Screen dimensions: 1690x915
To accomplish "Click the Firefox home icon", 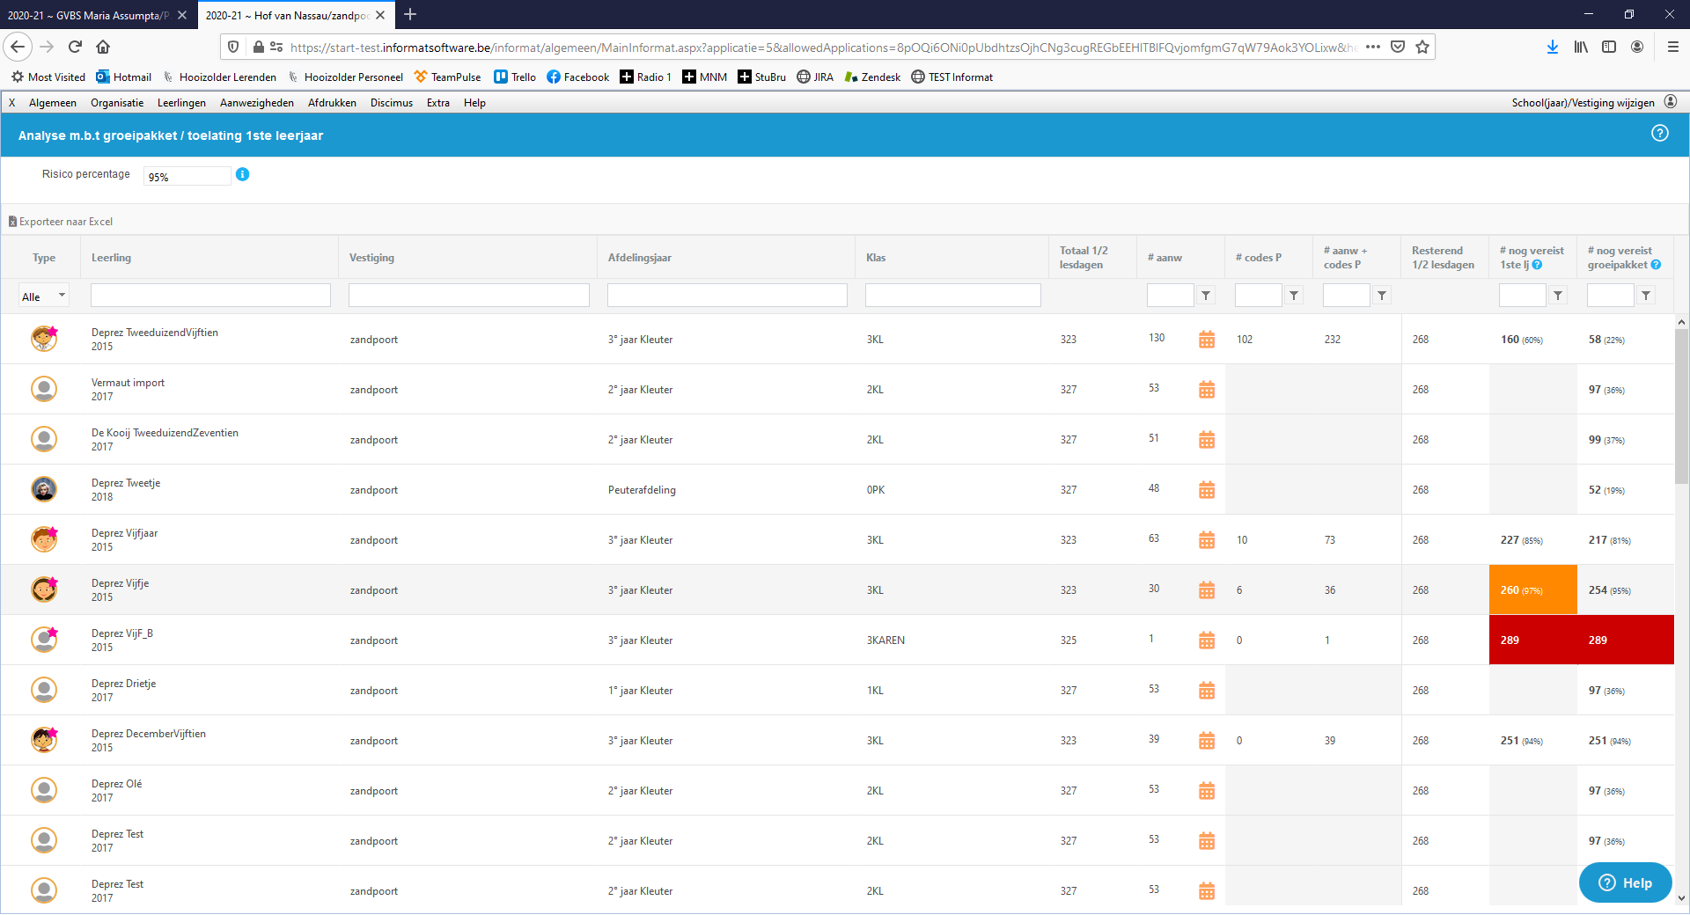I will point(103,47).
